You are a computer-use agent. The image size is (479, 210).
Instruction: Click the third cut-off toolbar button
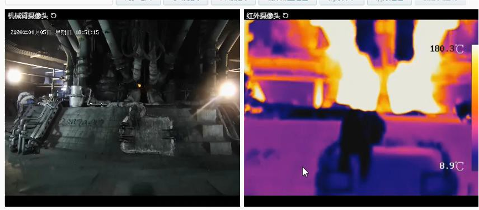[233, 2]
